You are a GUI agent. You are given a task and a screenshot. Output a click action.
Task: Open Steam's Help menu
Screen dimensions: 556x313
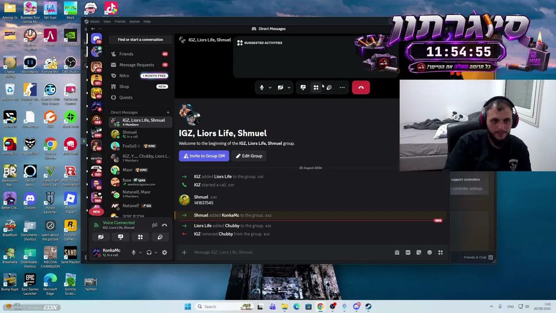(147, 21)
